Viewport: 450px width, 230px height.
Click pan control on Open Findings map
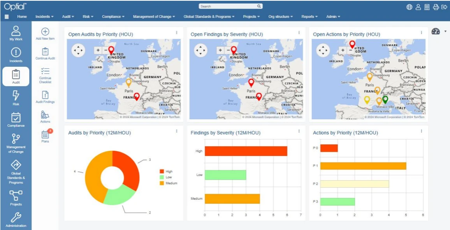[200, 51]
